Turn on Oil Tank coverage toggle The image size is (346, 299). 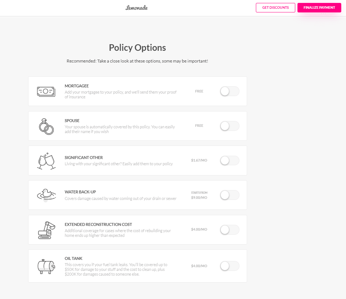[x=230, y=266]
